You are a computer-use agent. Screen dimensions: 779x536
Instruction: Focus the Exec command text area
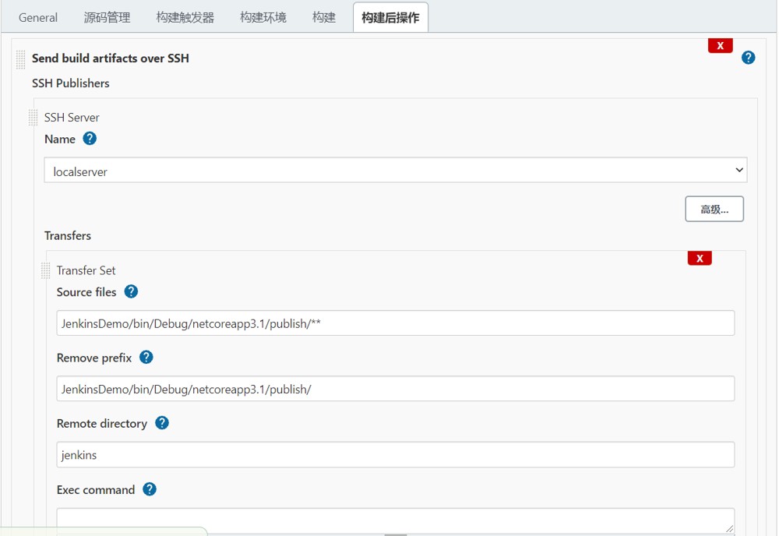(396, 521)
